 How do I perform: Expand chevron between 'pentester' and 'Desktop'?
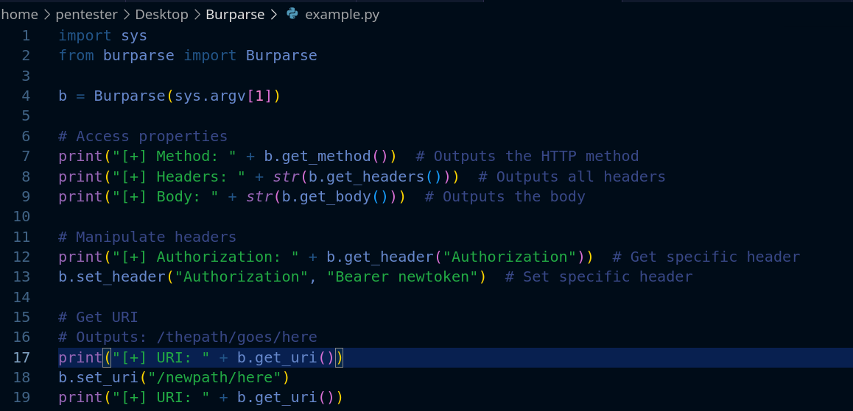click(x=127, y=15)
